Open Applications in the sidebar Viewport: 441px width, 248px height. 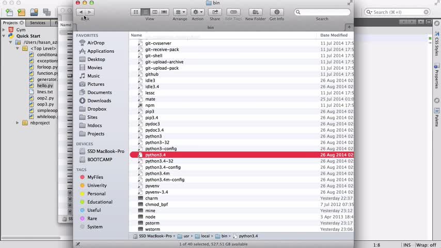[x=101, y=51]
